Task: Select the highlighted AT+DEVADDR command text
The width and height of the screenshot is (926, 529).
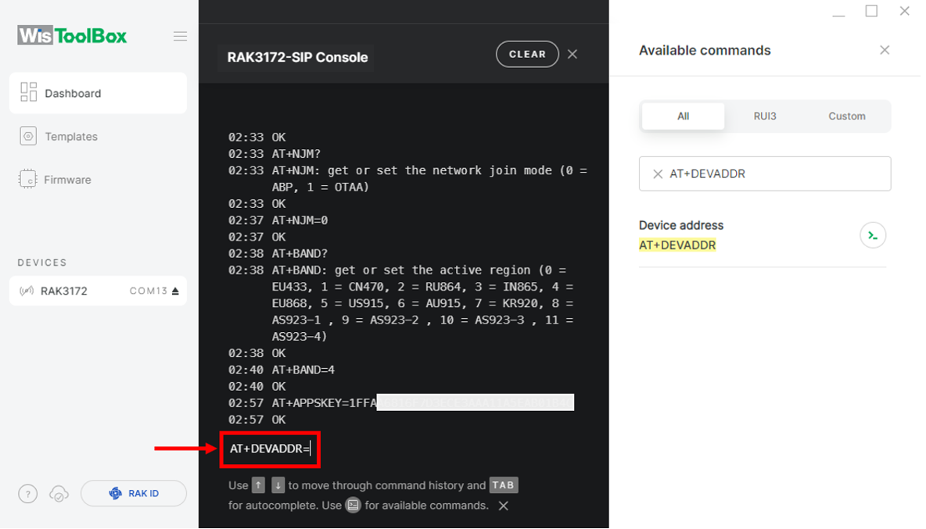Action: click(677, 245)
